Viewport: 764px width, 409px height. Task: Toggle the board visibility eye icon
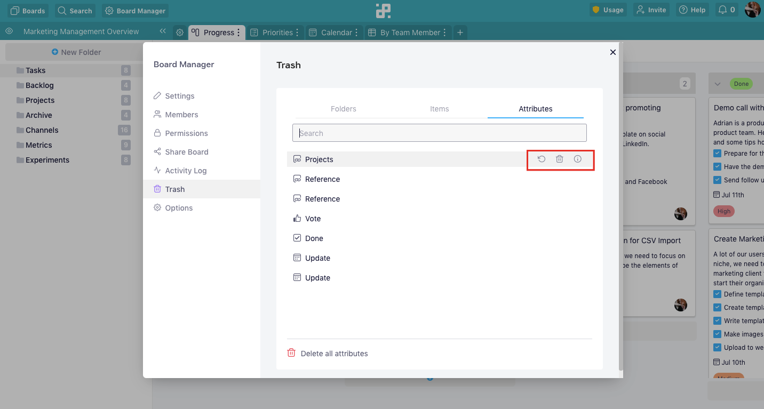[9, 31]
